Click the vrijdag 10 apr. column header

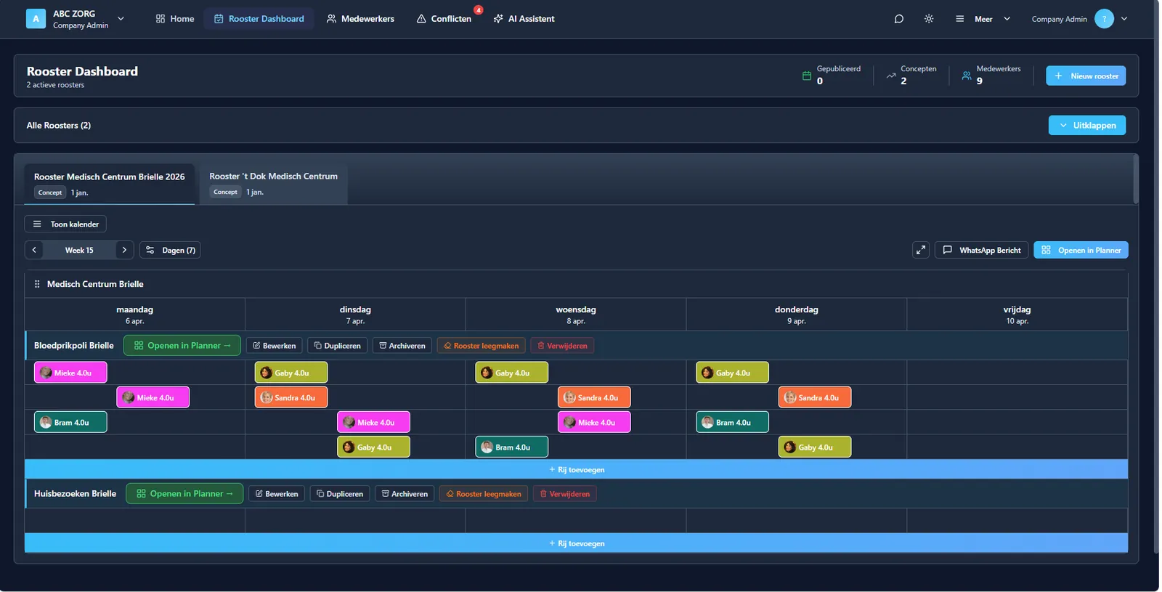pos(1017,315)
